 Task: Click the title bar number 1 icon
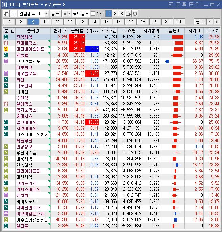[x=4, y=5]
